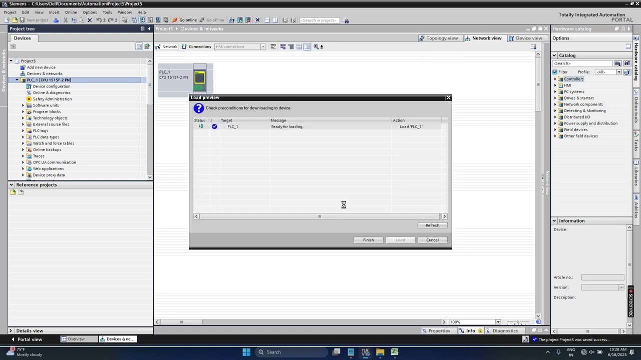
Task: Click the highlighted Download to device icon
Action: click(x=142, y=20)
